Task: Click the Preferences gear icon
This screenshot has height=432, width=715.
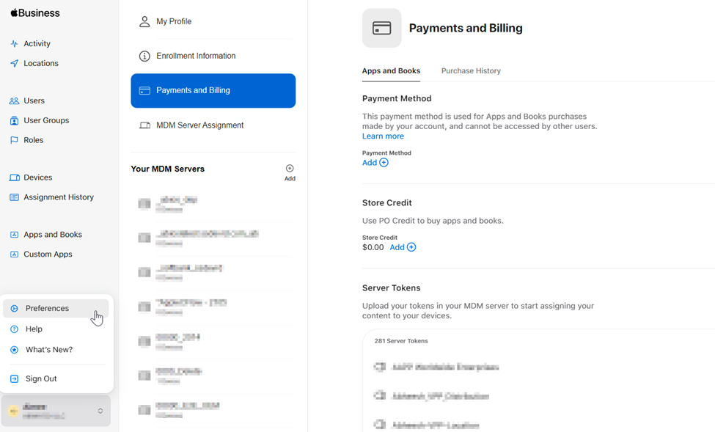Action: pos(14,308)
